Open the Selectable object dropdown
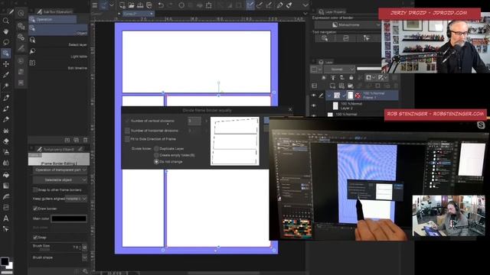Viewport: 490px width, 275px height. pos(60,180)
